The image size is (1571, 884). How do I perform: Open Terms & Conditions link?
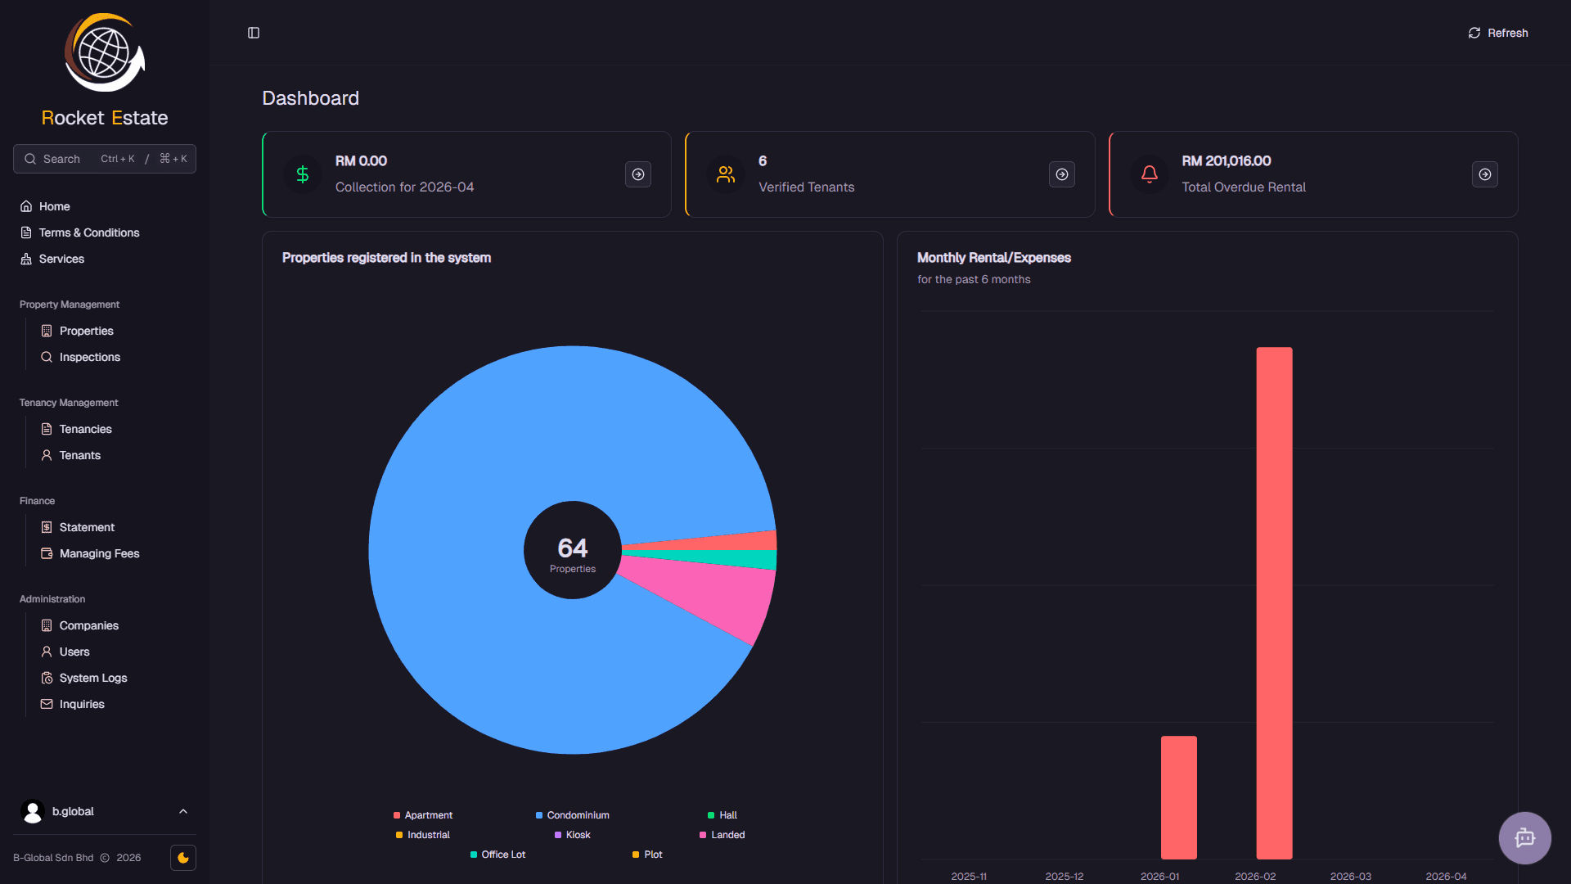coord(88,232)
